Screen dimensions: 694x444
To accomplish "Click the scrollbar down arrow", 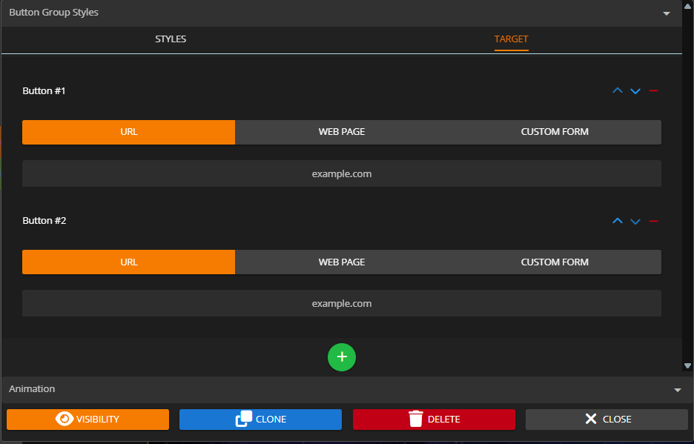I will point(687,366).
